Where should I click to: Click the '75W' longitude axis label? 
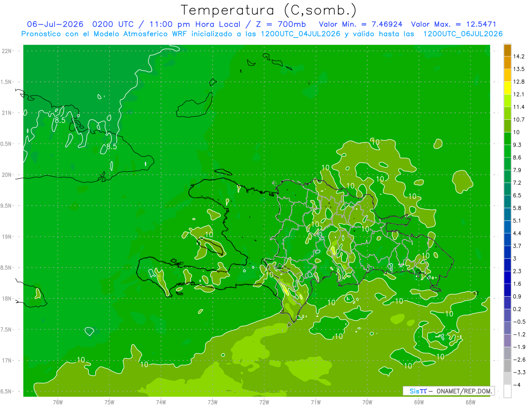coord(110,402)
